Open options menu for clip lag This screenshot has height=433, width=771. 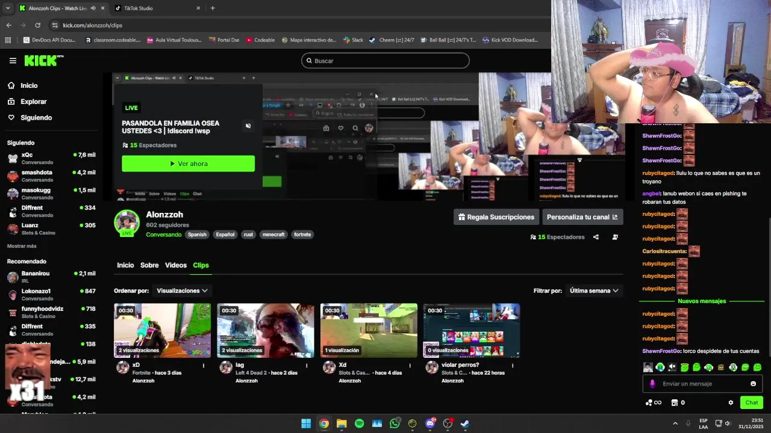[307, 365]
